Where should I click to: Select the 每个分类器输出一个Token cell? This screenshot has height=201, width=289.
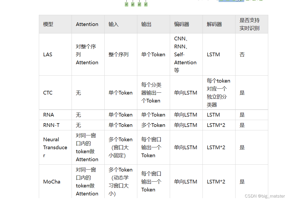click(154, 93)
